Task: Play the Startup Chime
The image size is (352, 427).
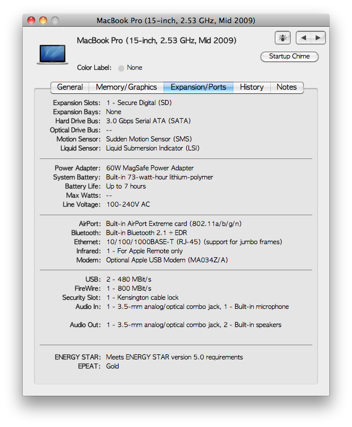Action: coord(290,56)
